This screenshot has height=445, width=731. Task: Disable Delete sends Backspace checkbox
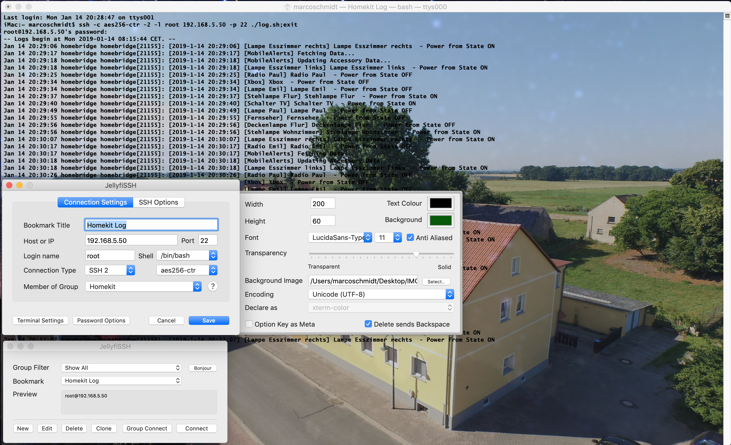click(x=368, y=324)
